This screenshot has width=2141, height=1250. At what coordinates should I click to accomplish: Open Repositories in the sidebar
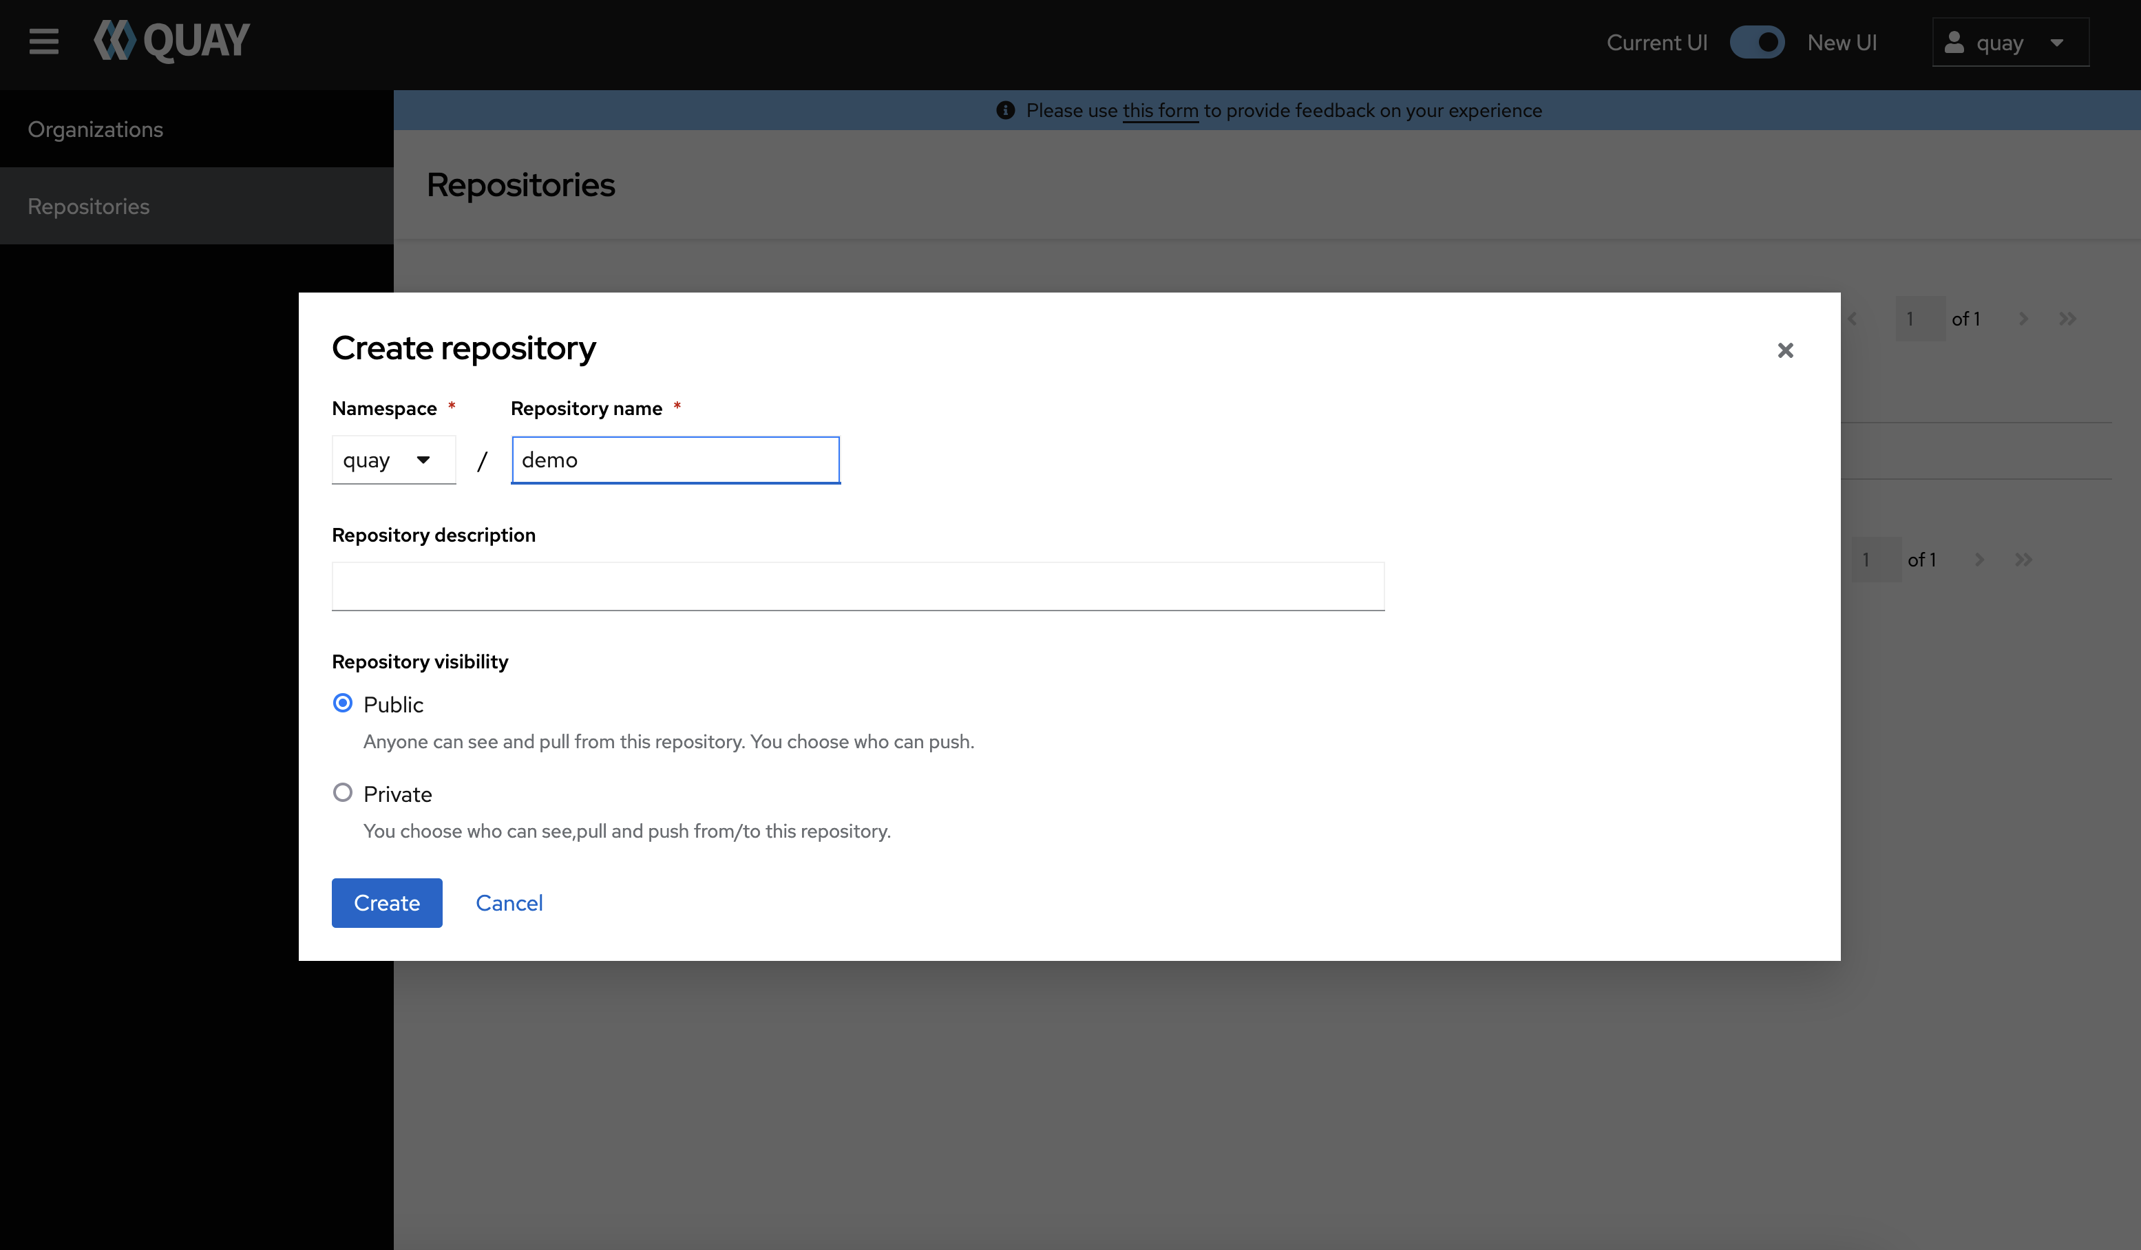pyautogui.click(x=88, y=206)
